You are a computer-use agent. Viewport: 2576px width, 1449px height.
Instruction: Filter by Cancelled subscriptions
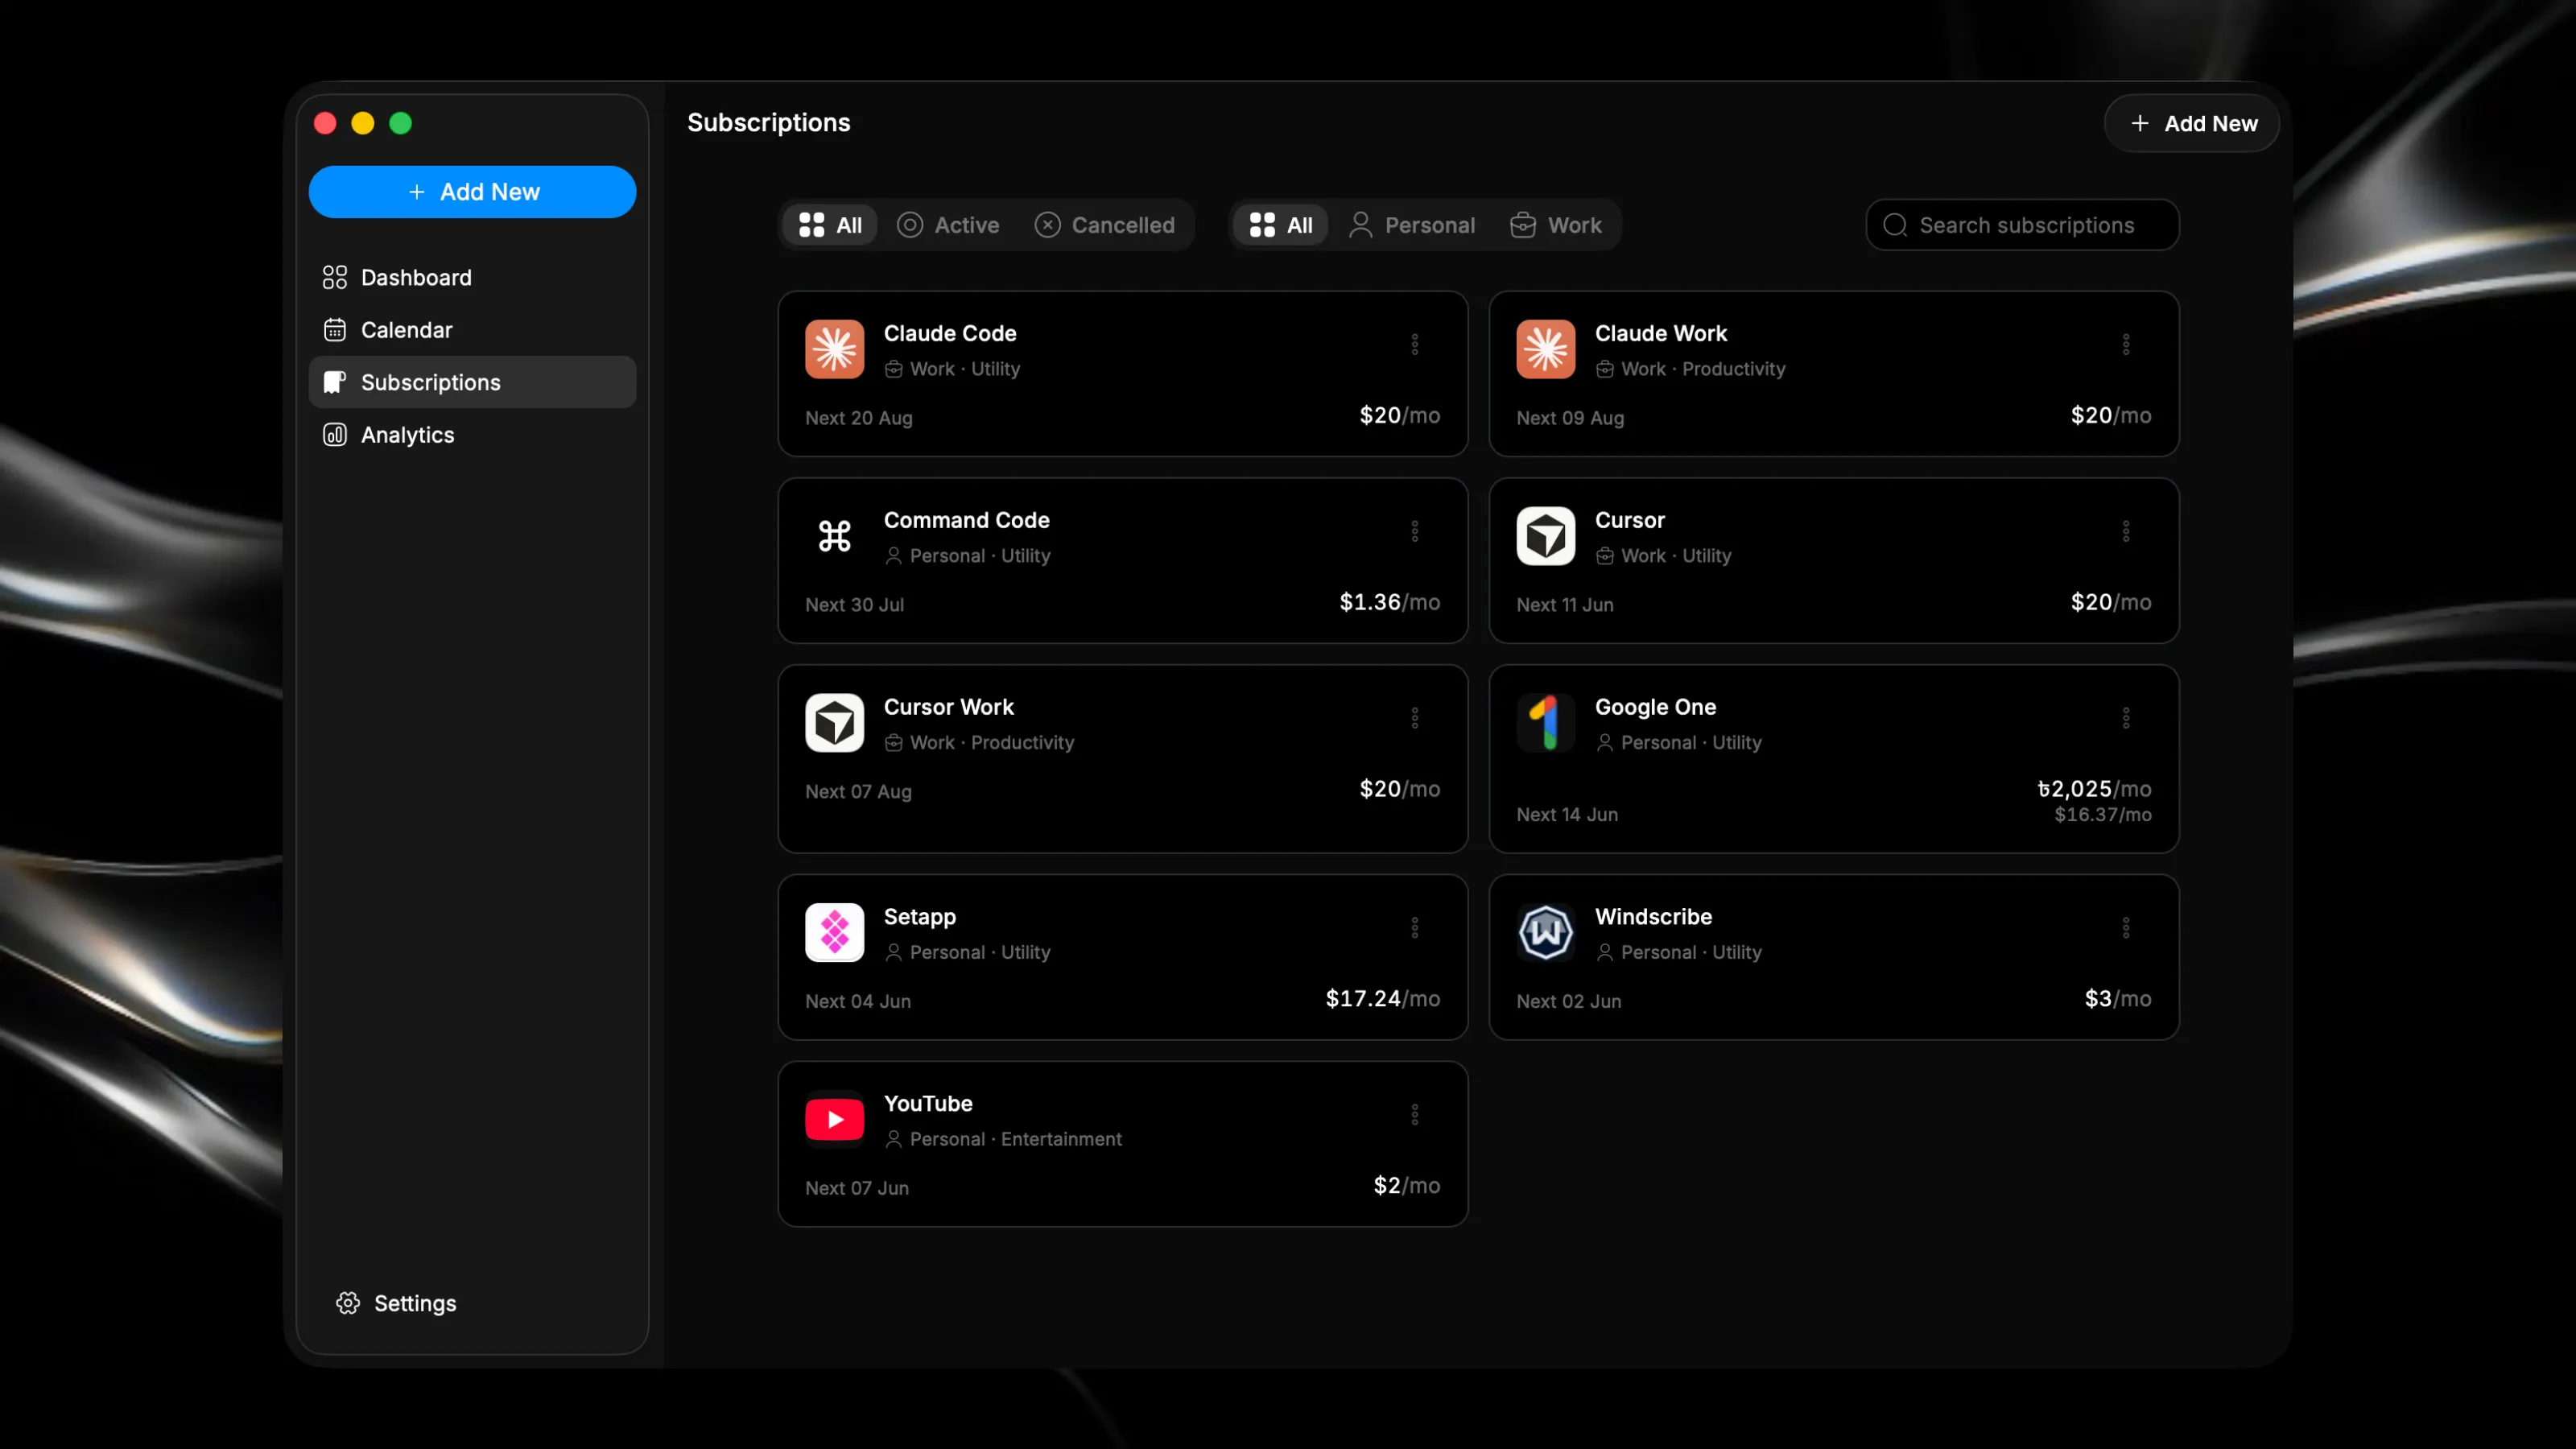point(1104,225)
